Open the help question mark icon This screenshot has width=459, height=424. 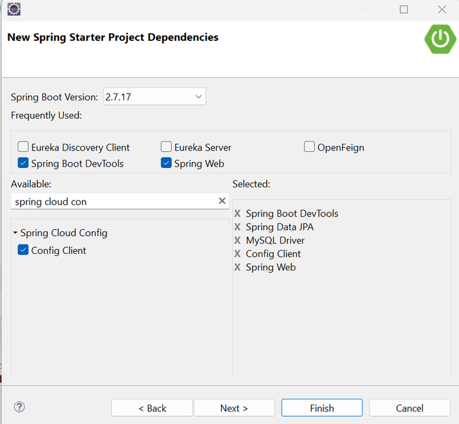pyautogui.click(x=19, y=407)
